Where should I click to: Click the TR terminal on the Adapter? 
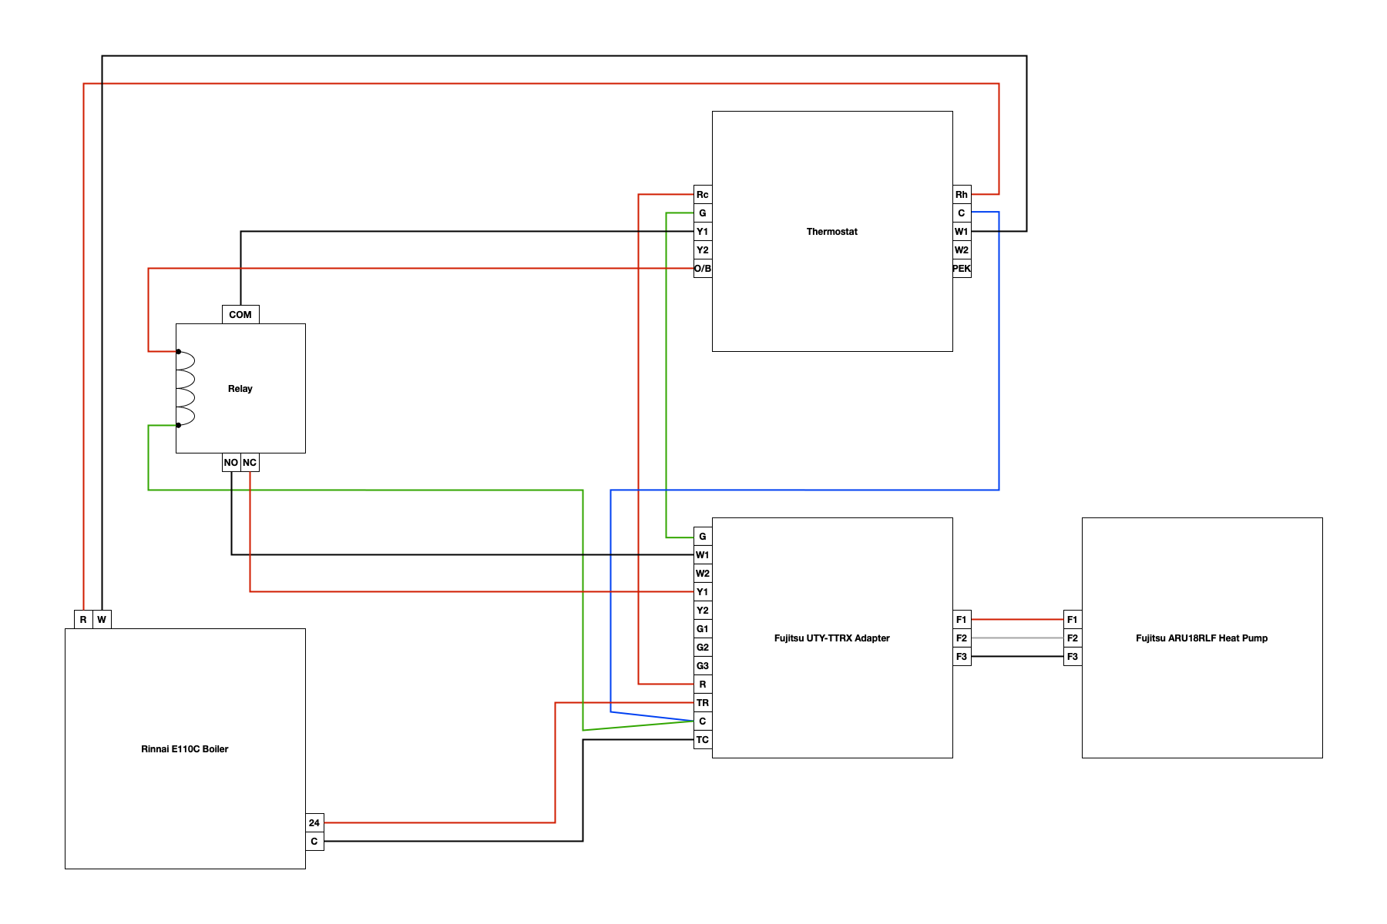click(x=703, y=703)
